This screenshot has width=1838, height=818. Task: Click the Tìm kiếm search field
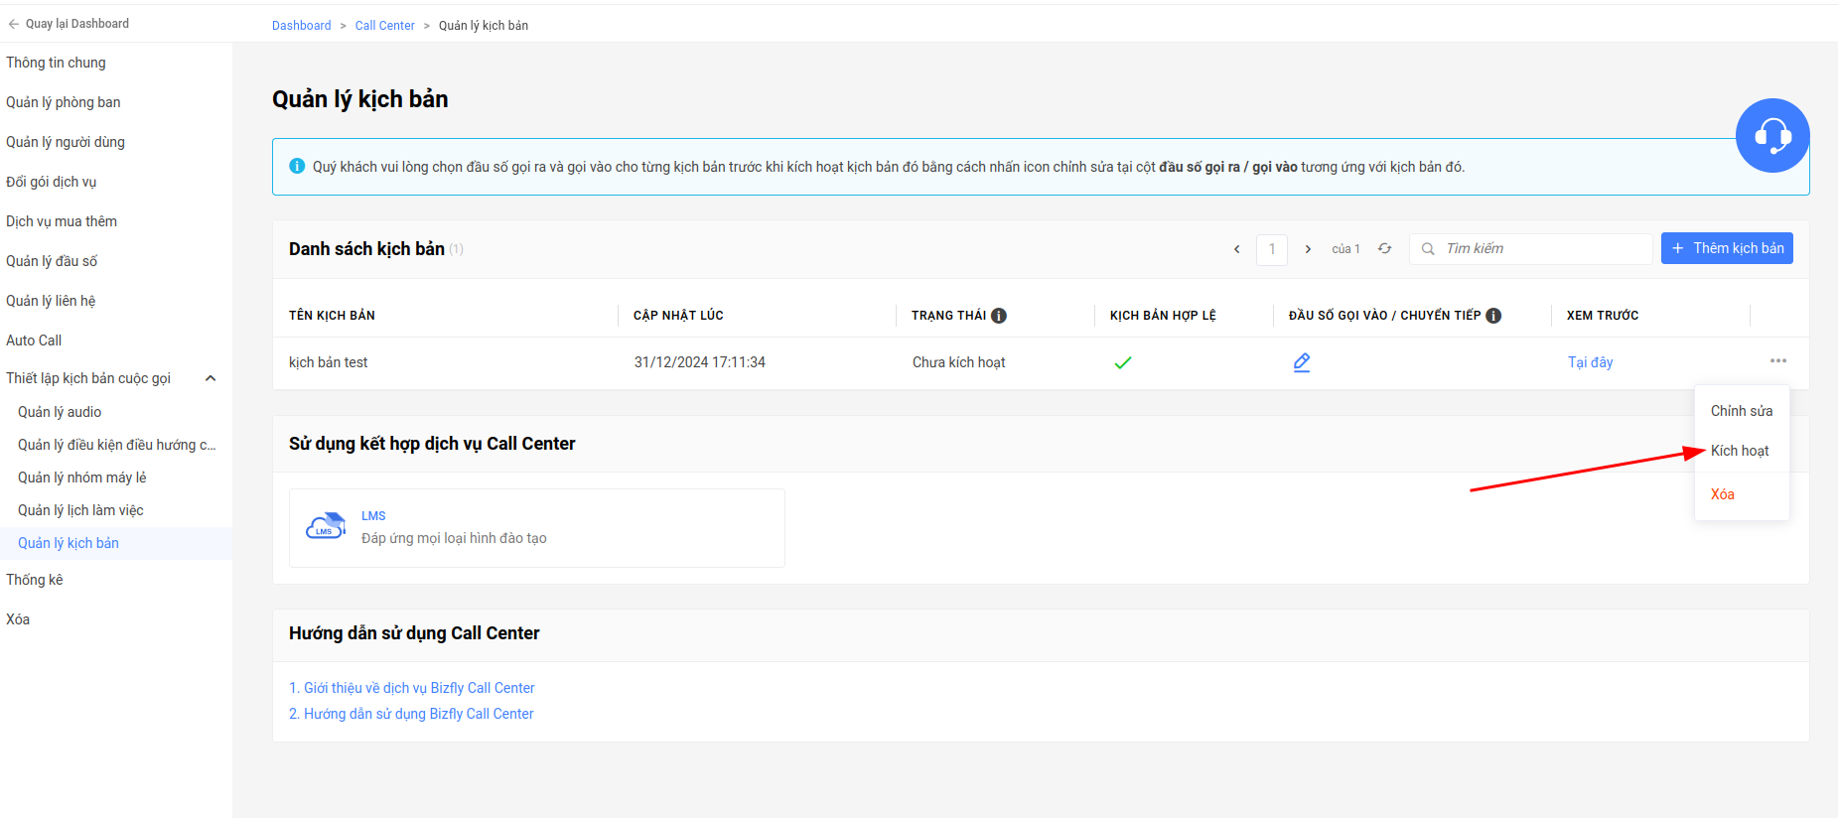click(1531, 249)
